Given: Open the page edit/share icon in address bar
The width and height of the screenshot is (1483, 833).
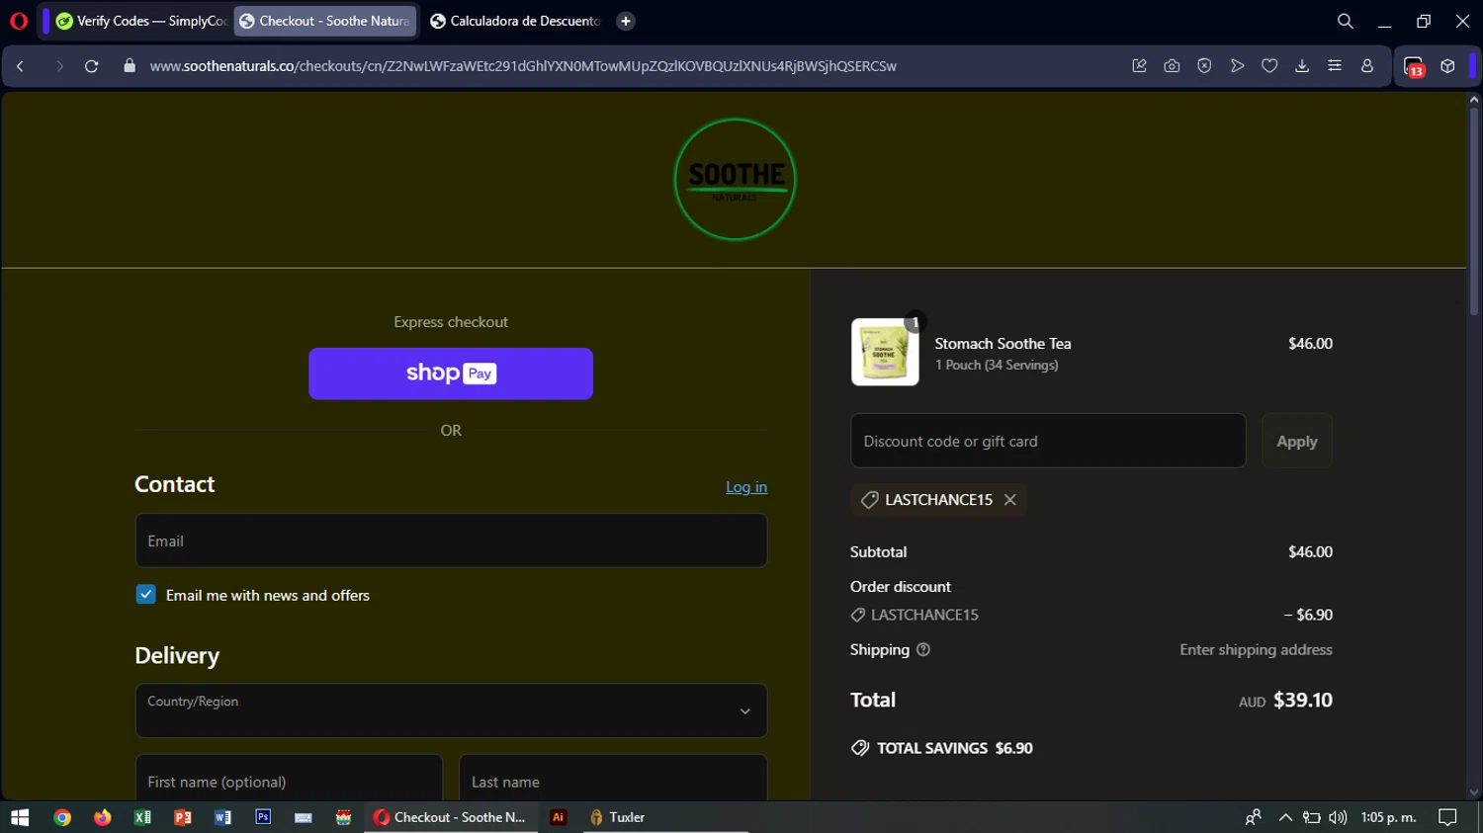Looking at the screenshot, I should pos(1139,66).
